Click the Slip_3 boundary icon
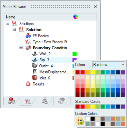Viewport: 127px width, 128px height. pyautogui.click(x=35, y=60)
